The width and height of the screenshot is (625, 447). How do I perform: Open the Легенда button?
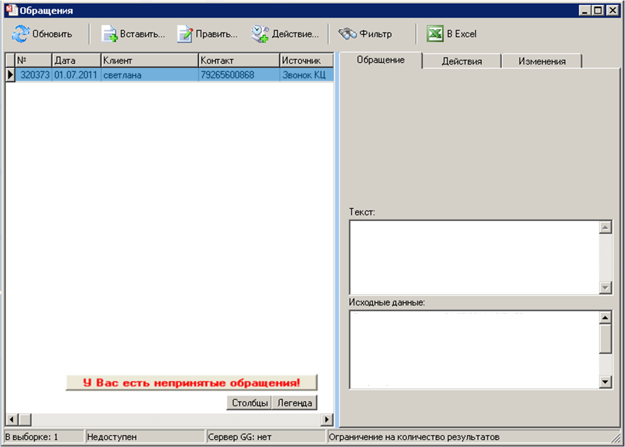pos(294,403)
